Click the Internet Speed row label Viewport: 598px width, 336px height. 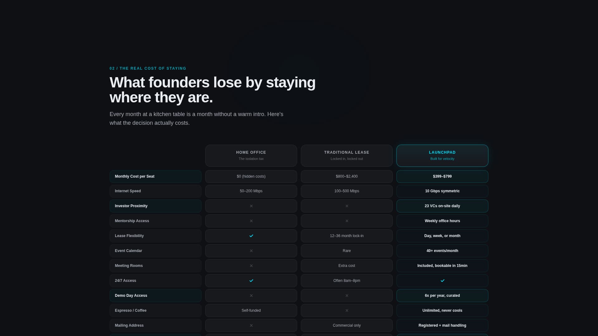tap(155, 191)
